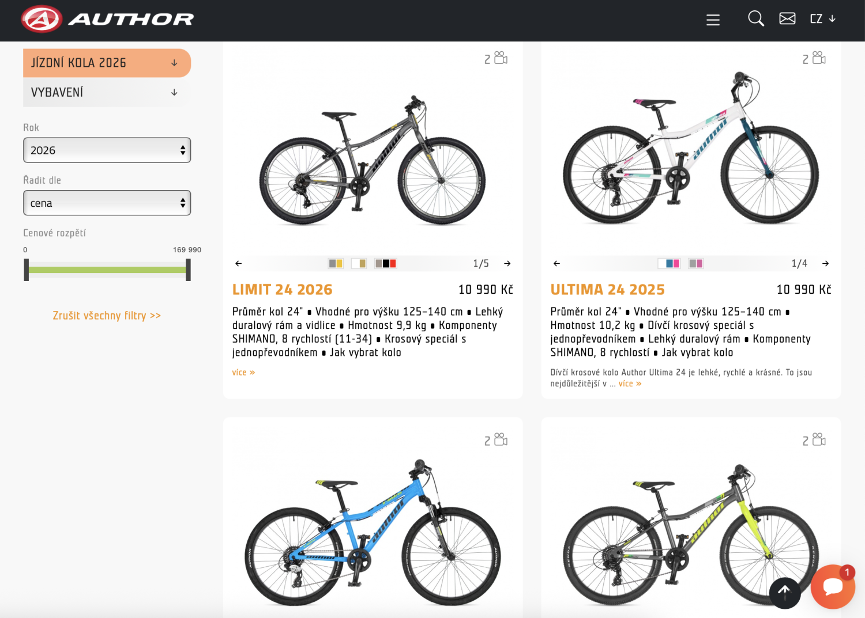This screenshot has height=618, width=865.
Task: Open the hamburger menu icon
Action: point(713,20)
